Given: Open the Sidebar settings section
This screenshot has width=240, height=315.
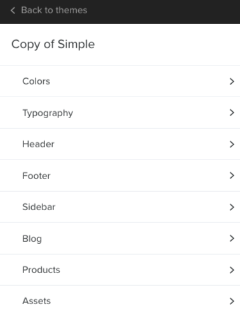Looking at the screenshot, I should click(120, 207).
